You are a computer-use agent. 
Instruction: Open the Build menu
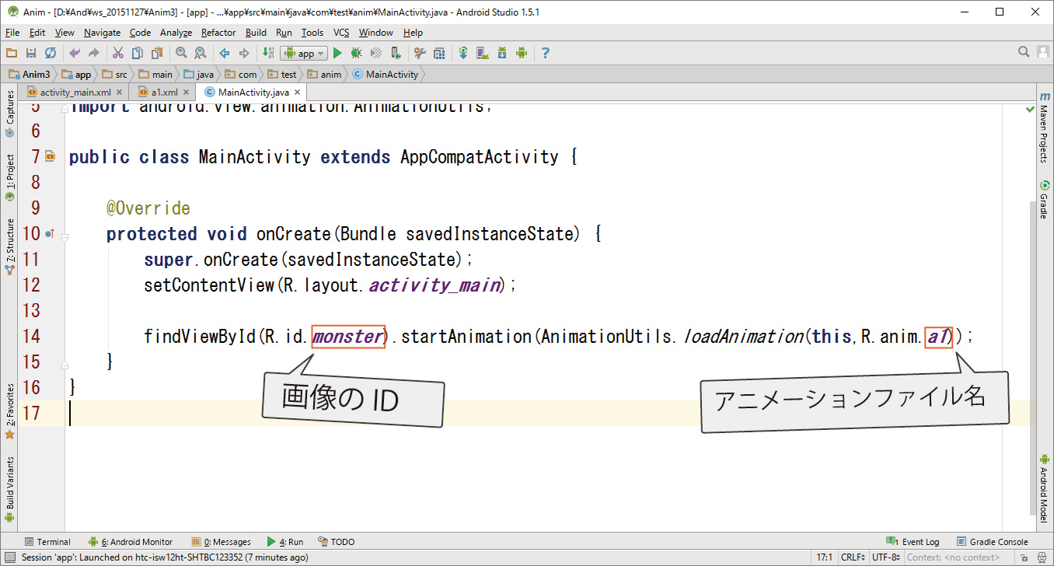256,33
